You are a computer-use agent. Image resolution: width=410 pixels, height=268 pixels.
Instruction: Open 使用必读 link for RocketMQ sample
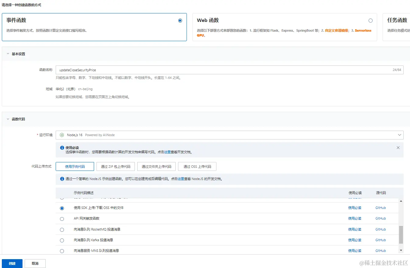pyautogui.click(x=355, y=229)
